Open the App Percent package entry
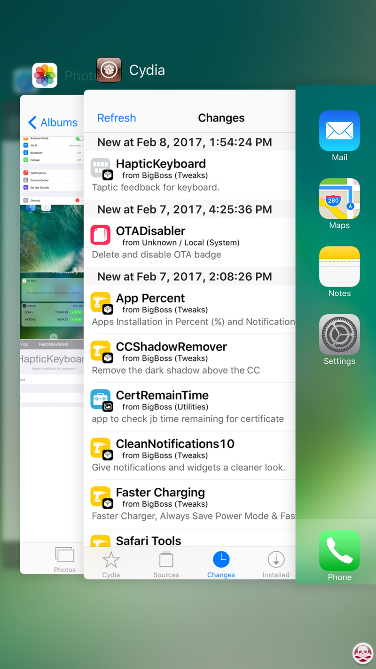This screenshot has height=669, width=376. [189, 310]
